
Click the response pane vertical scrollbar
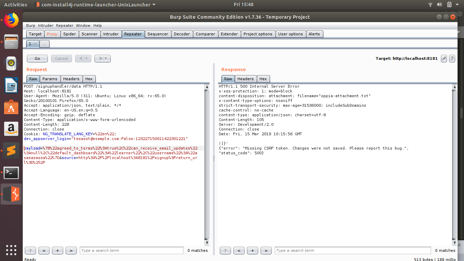455,164
